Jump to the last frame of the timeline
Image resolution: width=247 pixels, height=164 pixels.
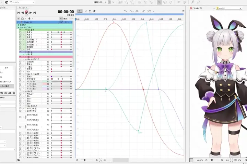click(35, 13)
